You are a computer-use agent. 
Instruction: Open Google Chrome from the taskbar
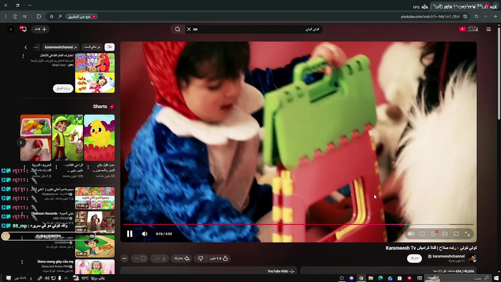click(x=361, y=278)
